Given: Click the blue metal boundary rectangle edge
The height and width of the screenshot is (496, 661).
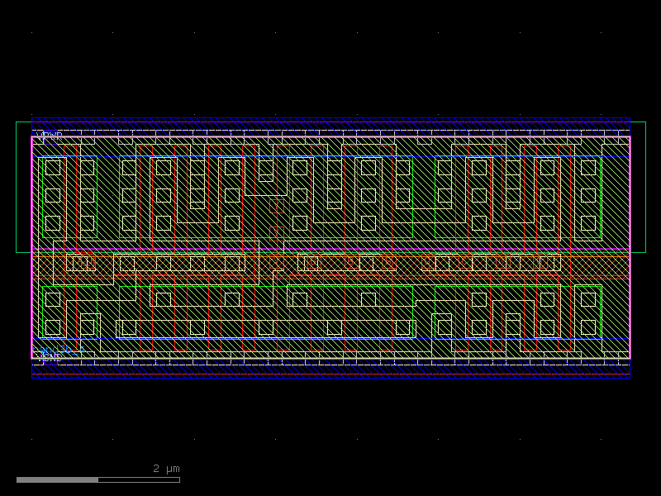Looking at the screenshot, I should (x=330, y=117).
